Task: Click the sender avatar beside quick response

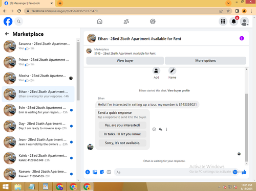Action: click(90, 147)
